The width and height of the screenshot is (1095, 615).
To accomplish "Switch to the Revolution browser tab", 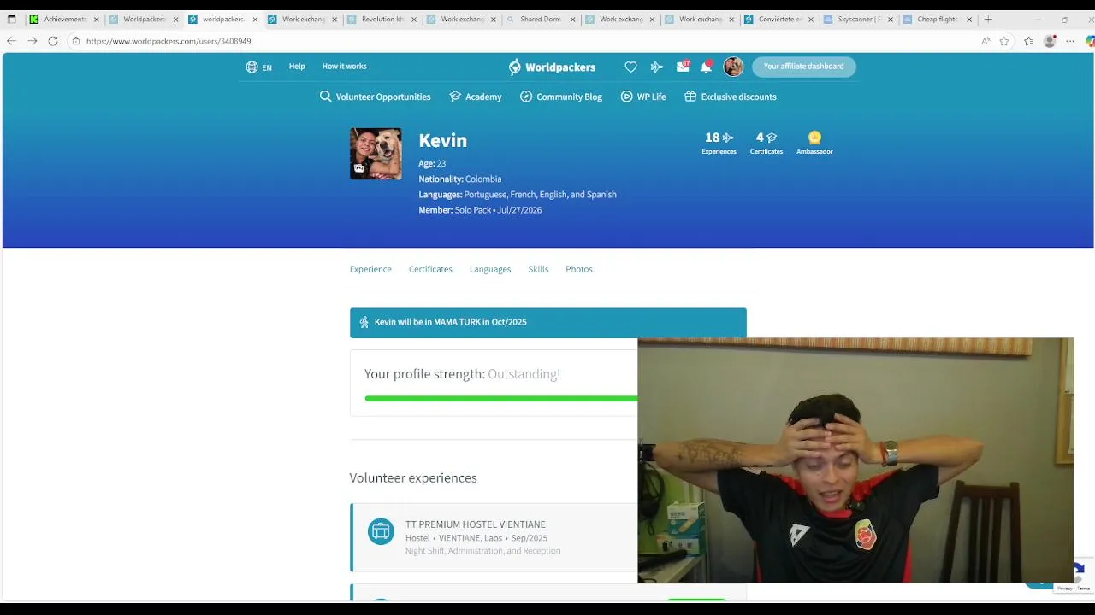I will coord(382,19).
